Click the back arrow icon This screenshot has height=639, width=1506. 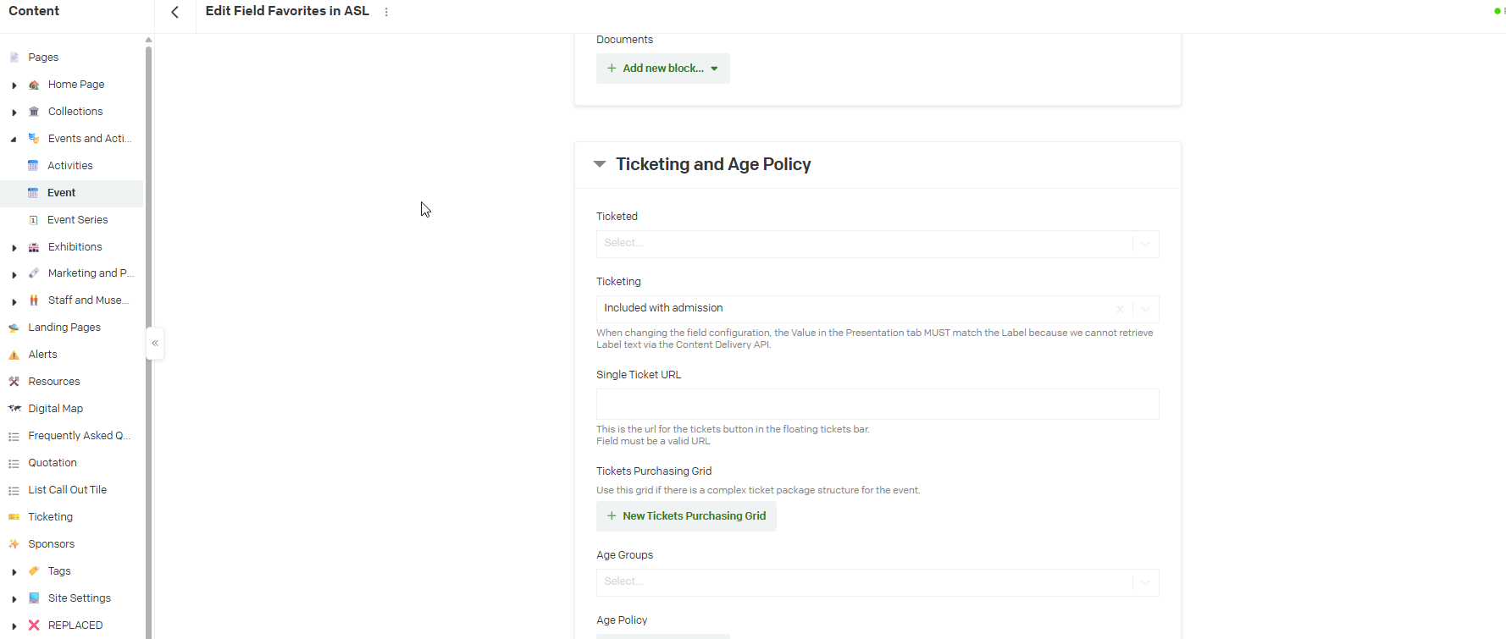[x=175, y=12]
